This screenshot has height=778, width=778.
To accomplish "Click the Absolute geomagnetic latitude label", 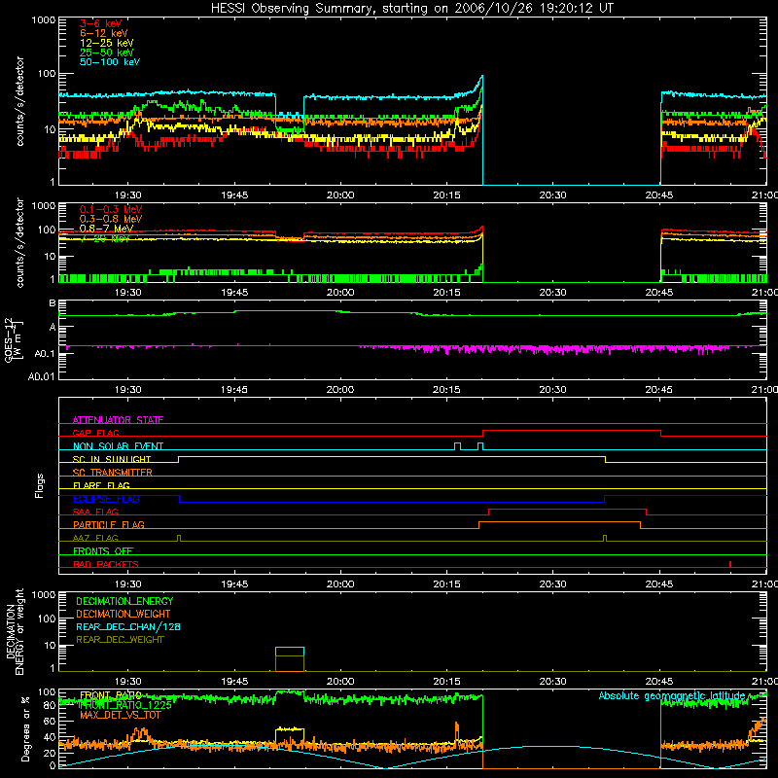I will pos(672,695).
